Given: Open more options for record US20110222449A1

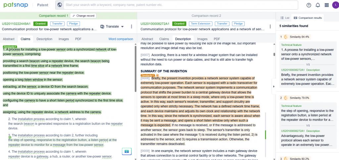Looking at the screenshot, I should [131, 26].
